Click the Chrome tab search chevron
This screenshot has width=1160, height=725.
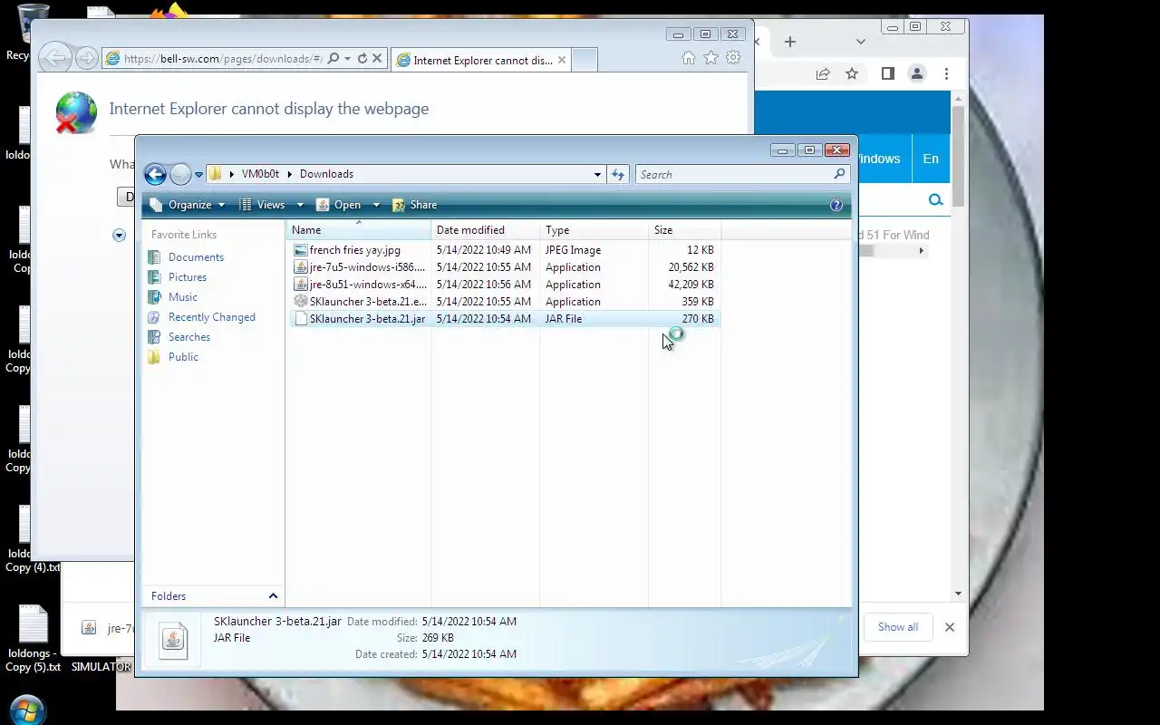861,42
